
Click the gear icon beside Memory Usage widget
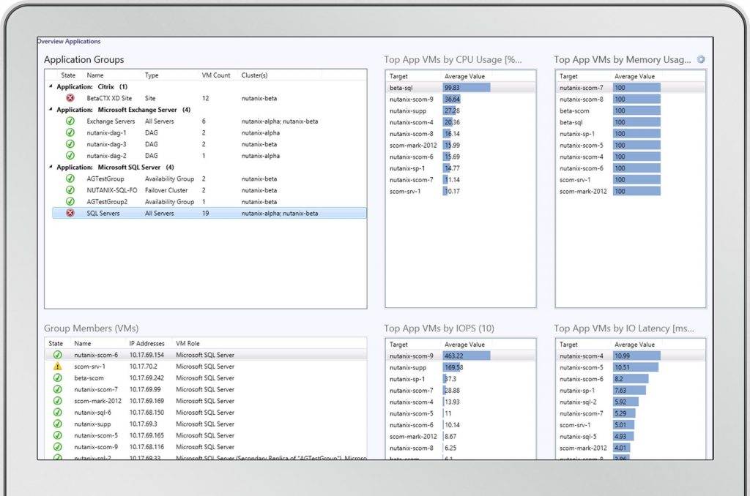tap(701, 59)
